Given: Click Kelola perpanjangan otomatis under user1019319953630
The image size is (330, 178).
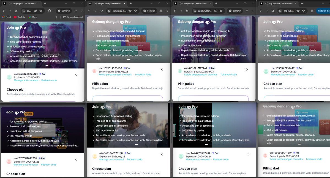Looking at the screenshot, I should 115,74.
